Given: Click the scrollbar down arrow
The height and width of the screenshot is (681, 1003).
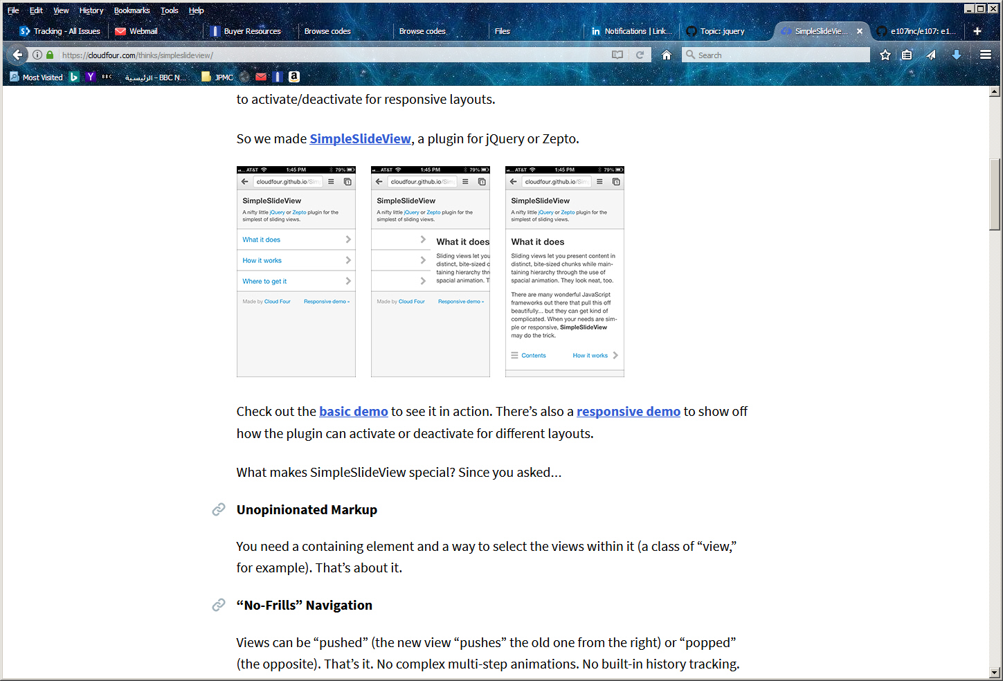Looking at the screenshot, I should coord(995,672).
